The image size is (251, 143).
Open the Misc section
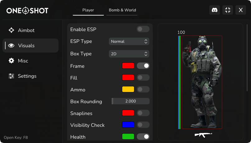pos(30,61)
